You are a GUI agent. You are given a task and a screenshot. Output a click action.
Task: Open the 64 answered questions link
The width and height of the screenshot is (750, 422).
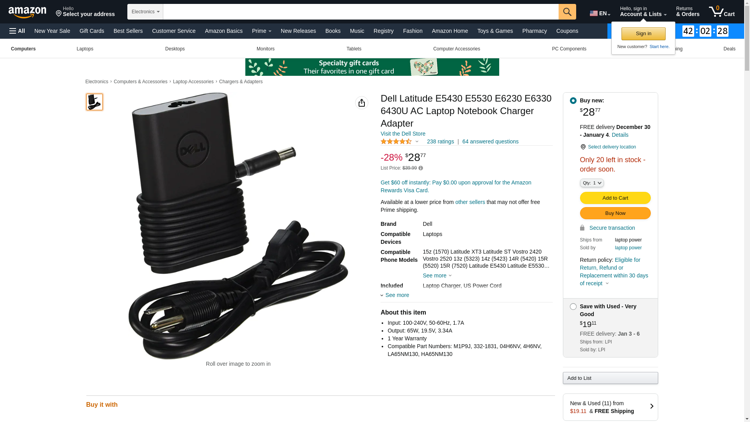pos(491,141)
